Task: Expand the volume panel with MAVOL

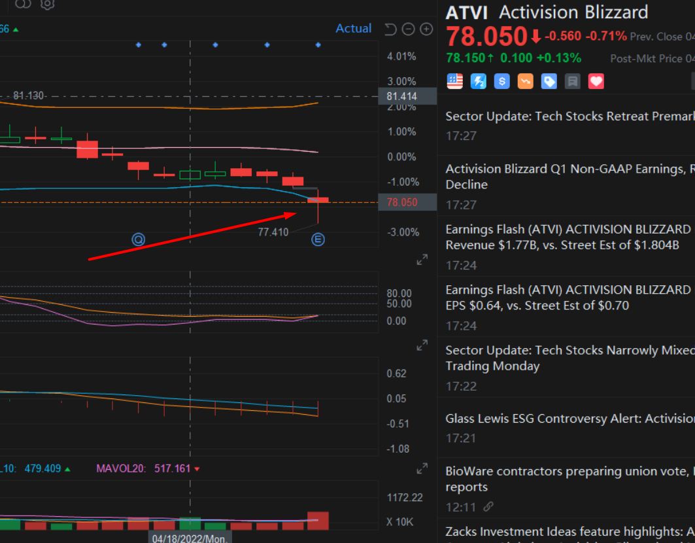Action: tap(422, 468)
